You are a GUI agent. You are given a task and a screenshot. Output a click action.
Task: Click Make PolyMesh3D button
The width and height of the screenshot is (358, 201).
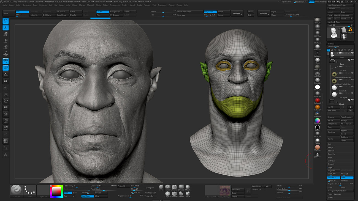pyautogui.click(x=344, y=15)
